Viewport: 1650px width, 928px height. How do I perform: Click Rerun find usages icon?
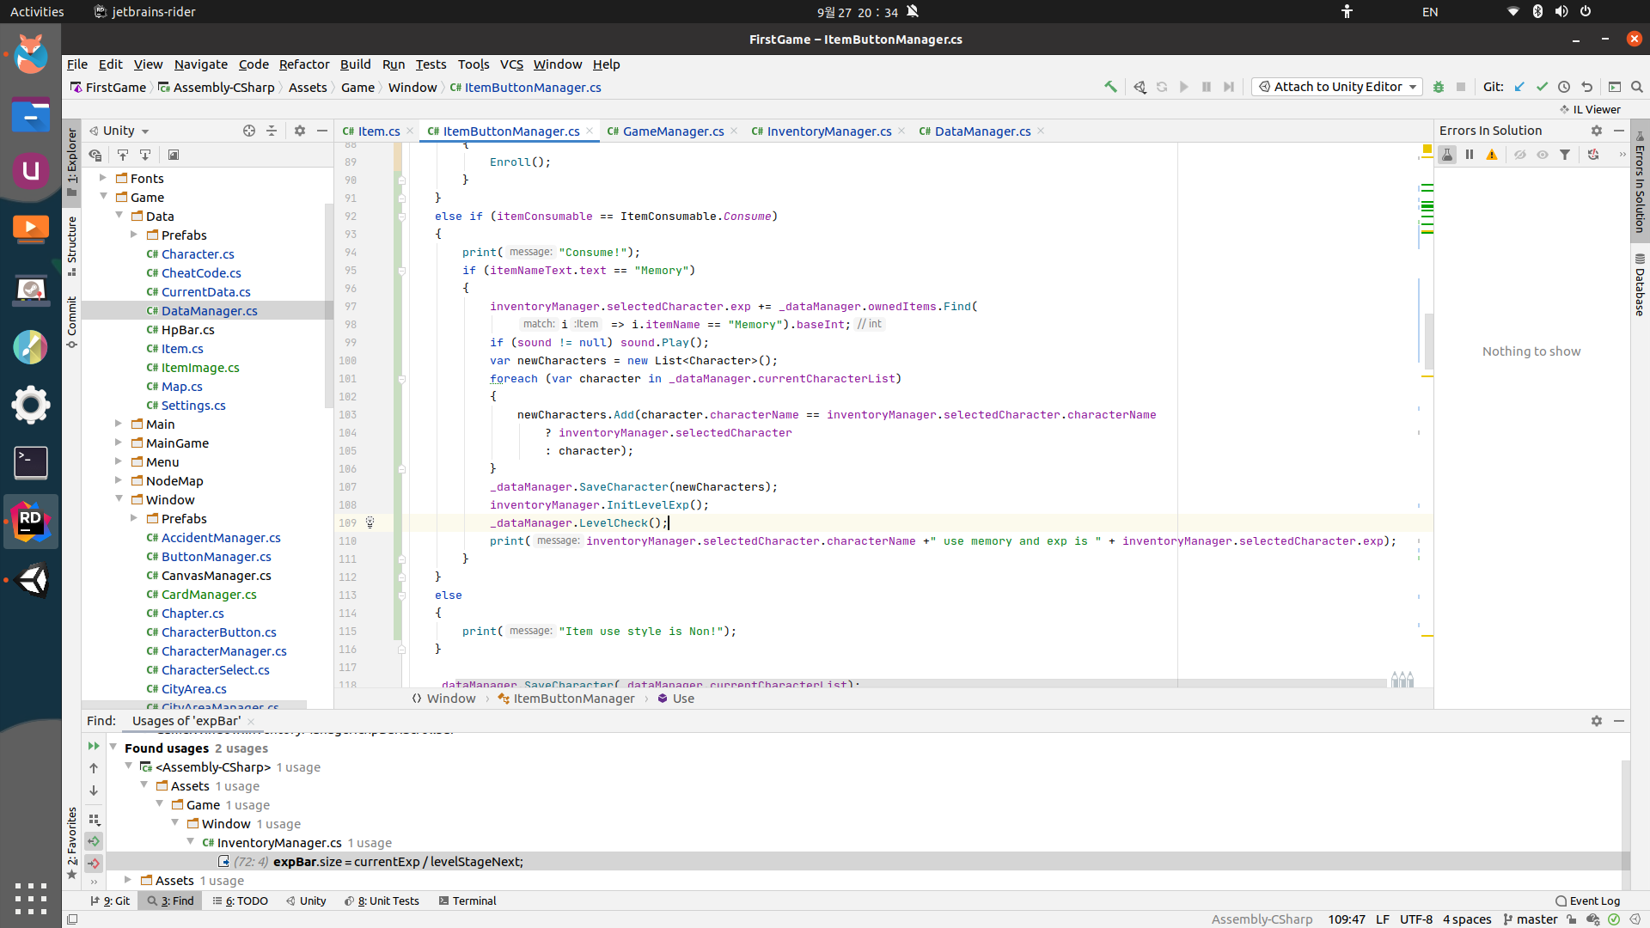pos(94,746)
